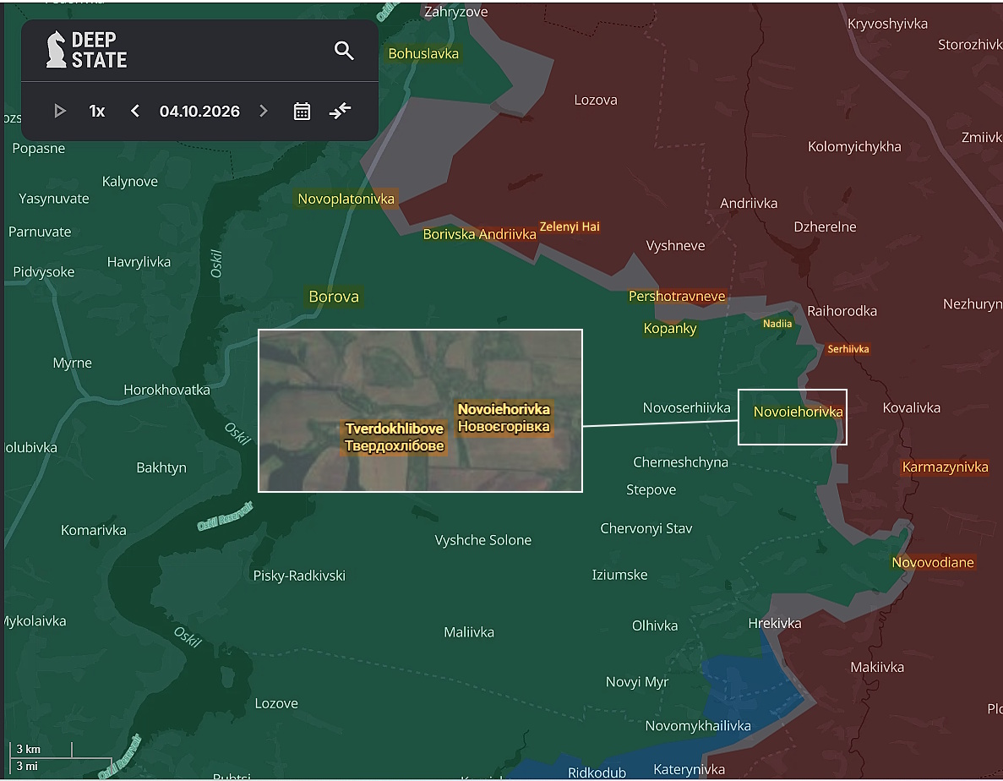Viewport: 1003px width, 781px height.
Task: Click the Iziumske label
Action: (619, 575)
